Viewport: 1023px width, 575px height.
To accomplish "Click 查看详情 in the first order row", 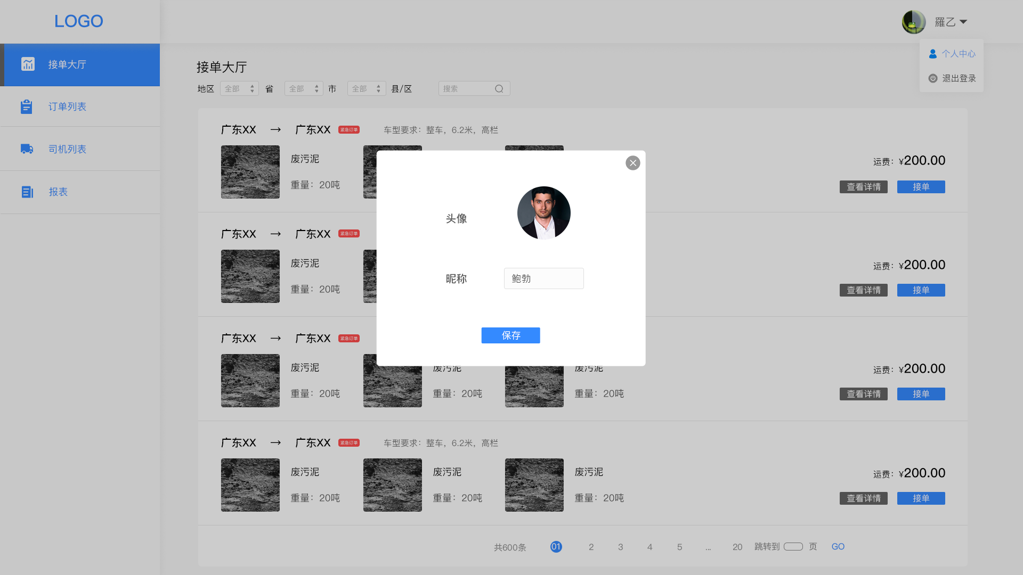I will point(864,187).
